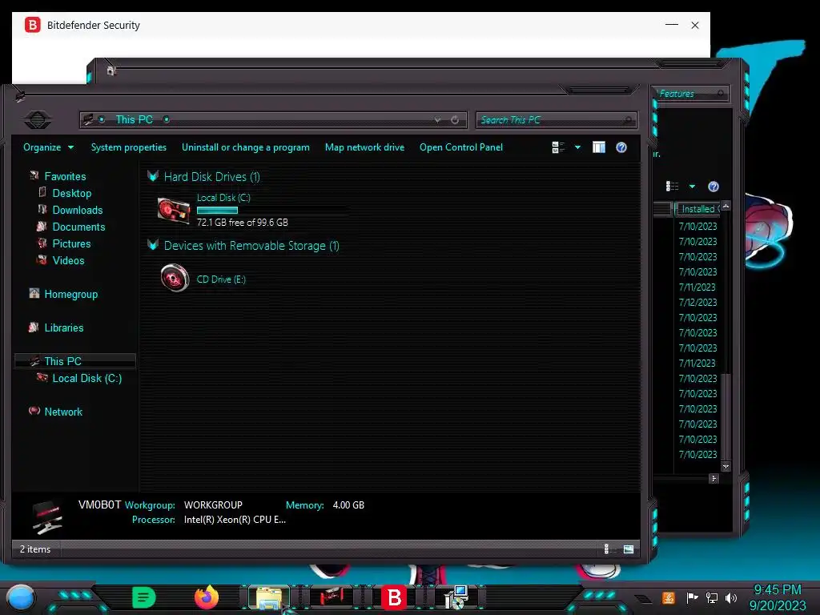Select the CD Drive (E:) icon
Screen dimensions: 820x615
175,278
